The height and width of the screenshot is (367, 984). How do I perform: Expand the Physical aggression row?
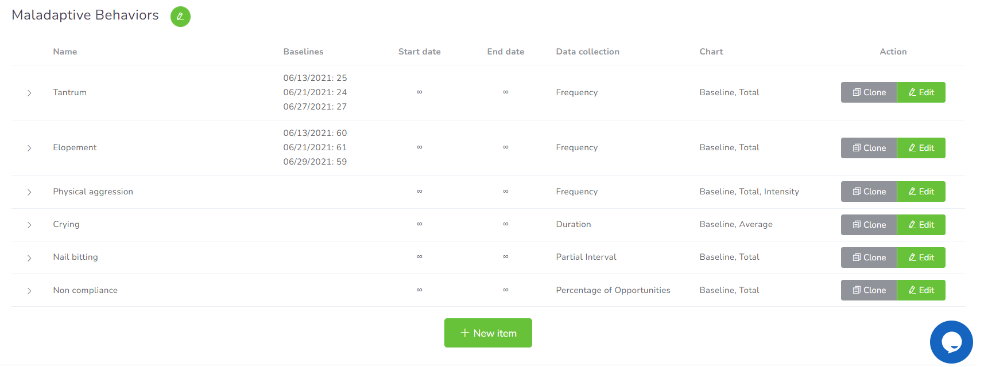(29, 192)
